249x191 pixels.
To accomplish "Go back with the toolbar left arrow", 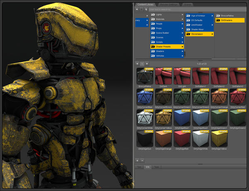I will (x=137, y=10).
